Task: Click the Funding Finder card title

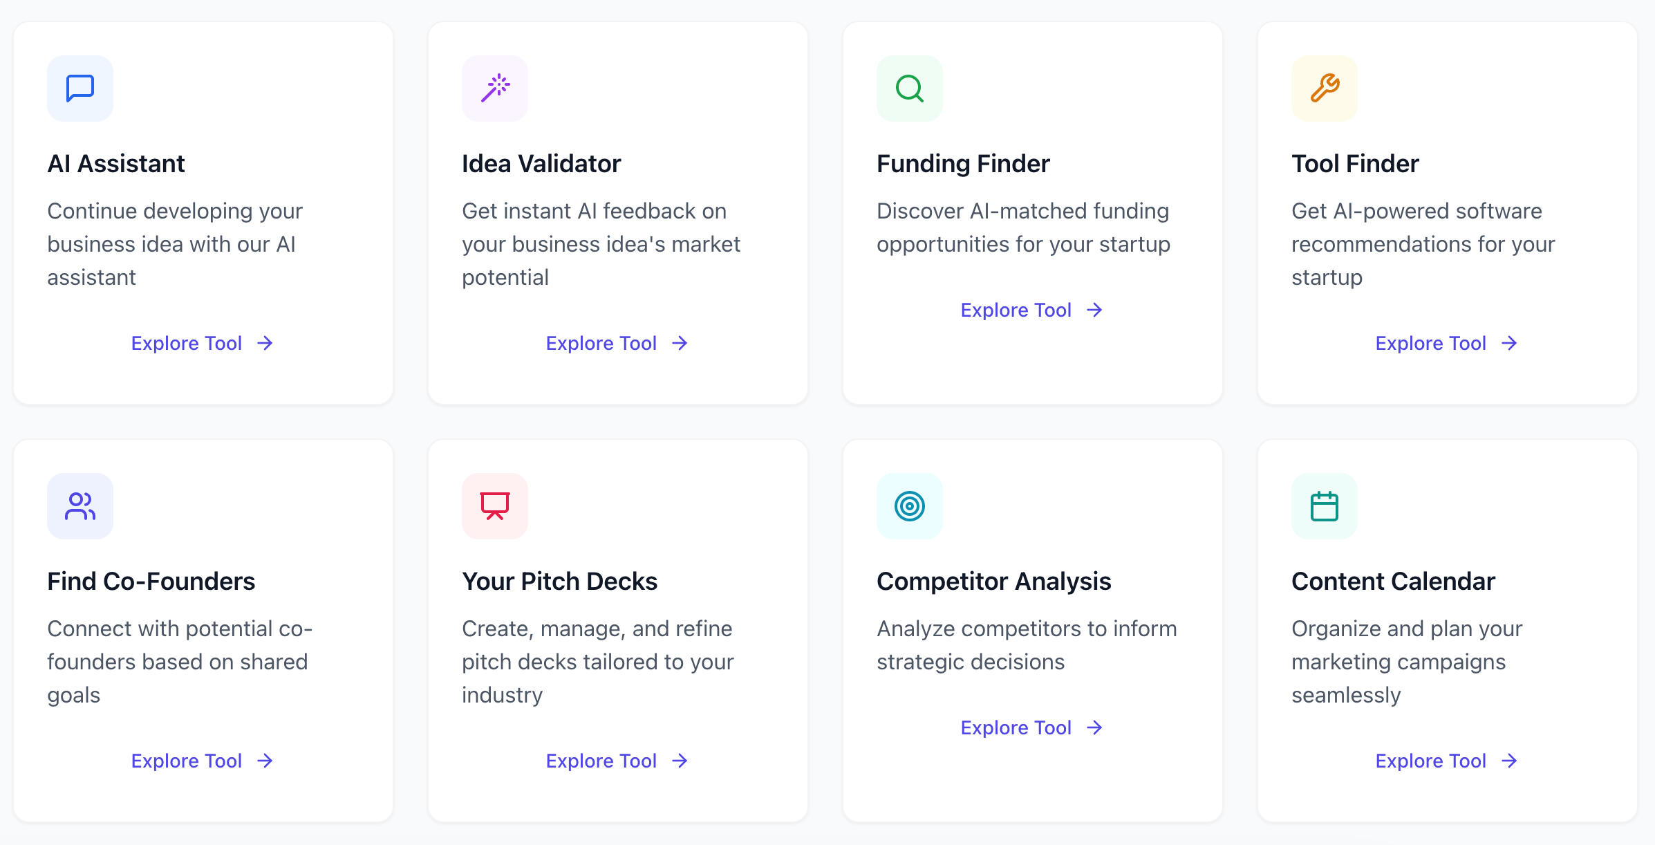Action: tap(963, 164)
